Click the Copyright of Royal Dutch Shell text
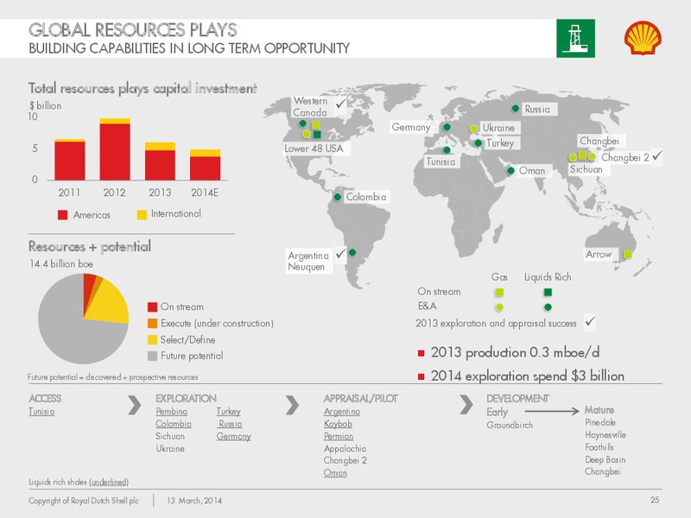This screenshot has height=518, width=691. pos(83,501)
